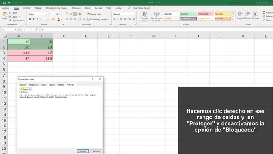
Task: Toggle italic (K) formatting
Action: tap(34, 19)
